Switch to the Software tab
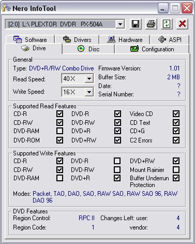The image size is (195, 244). [x=30, y=39]
